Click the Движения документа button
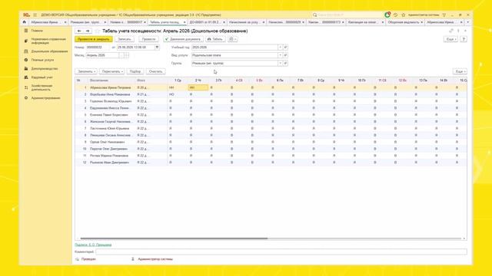The height and width of the screenshot is (276, 492). pyautogui.click(x=183, y=39)
